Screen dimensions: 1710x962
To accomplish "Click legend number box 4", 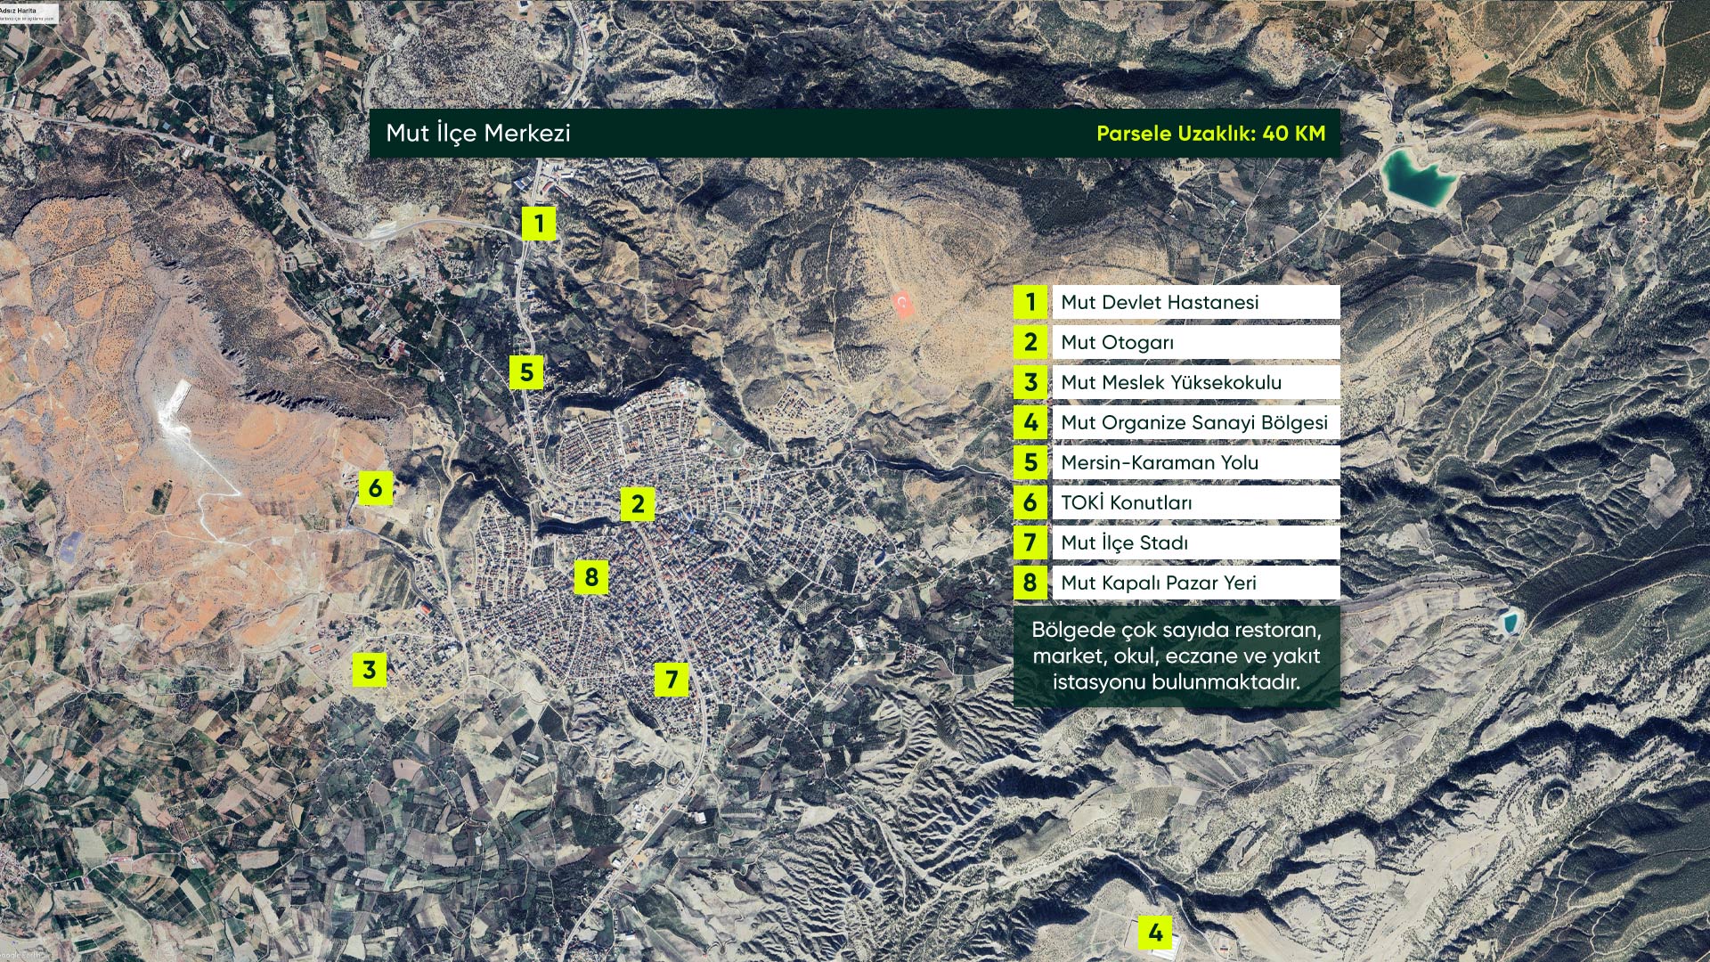I will click(1030, 422).
